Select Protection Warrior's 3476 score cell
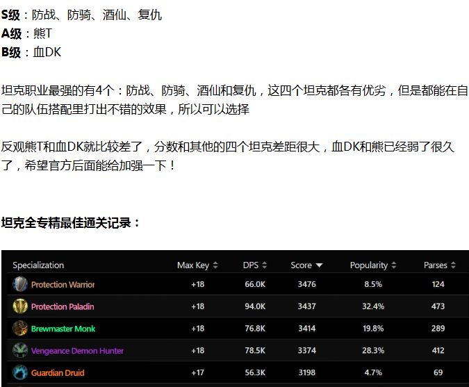 coord(306,284)
